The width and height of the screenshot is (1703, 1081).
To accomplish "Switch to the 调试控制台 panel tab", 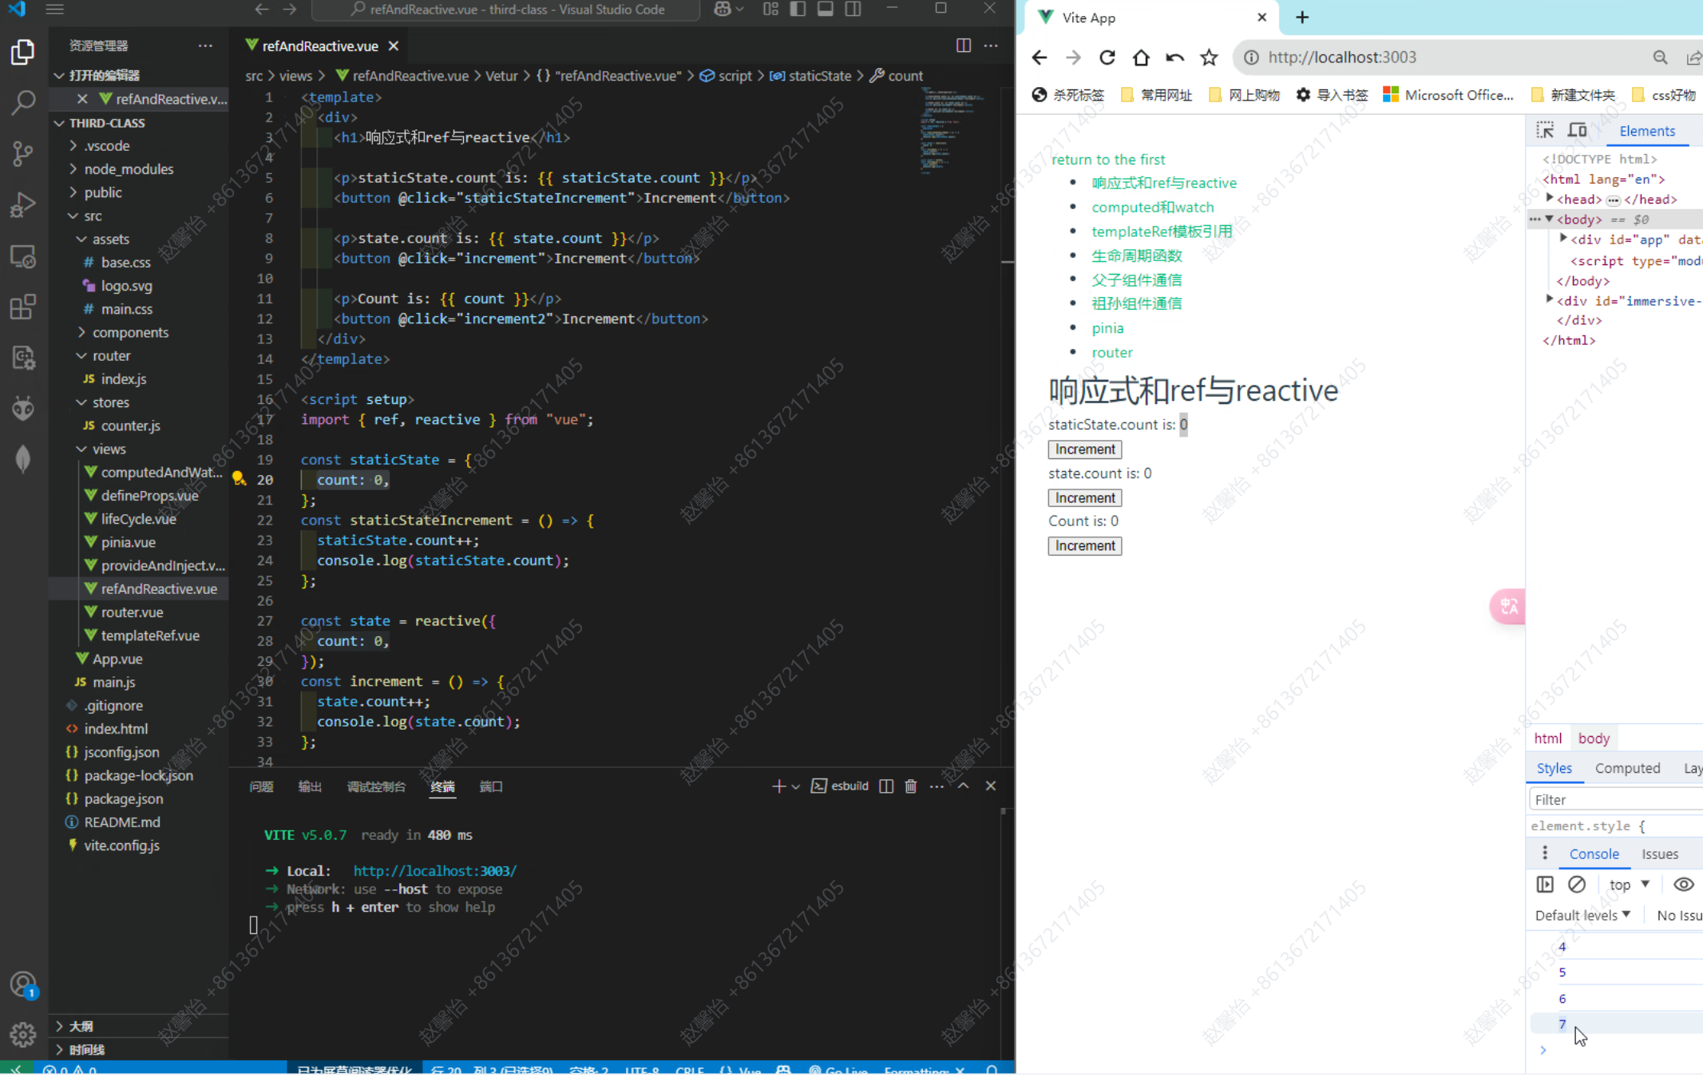I will pyautogui.click(x=376, y=786).
